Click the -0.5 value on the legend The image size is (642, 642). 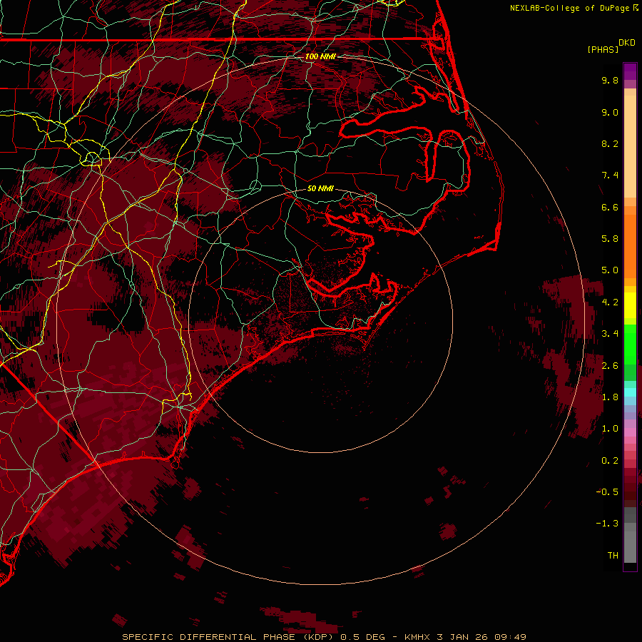[607, 492]
